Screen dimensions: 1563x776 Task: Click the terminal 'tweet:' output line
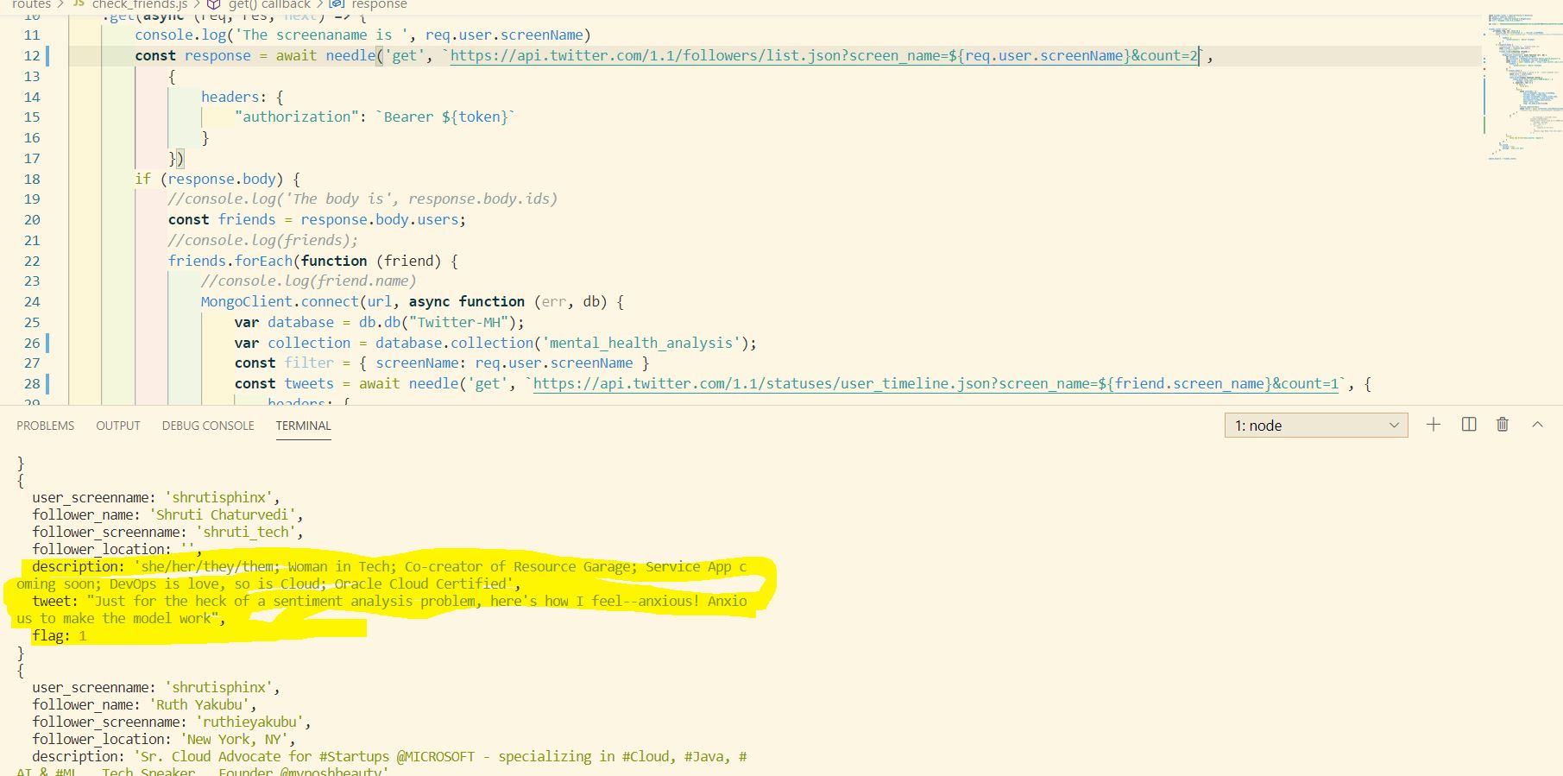[x=381, y=610]
